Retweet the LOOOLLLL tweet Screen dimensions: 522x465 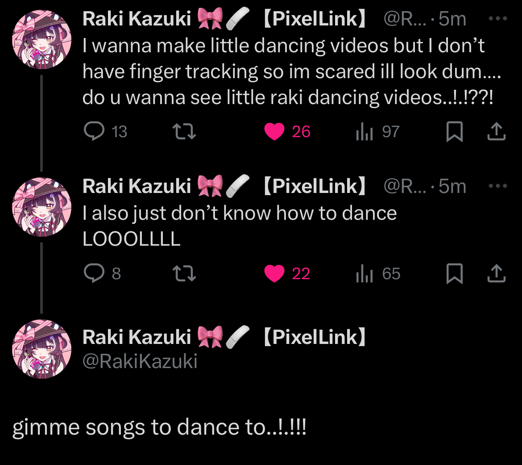pos(184,274)
